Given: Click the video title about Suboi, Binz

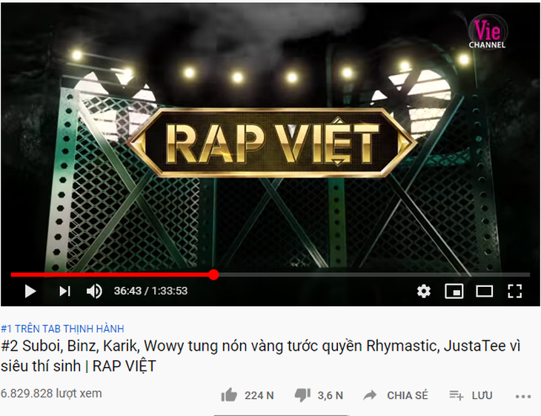Looking at the screenshot, I should pos(260,356).
